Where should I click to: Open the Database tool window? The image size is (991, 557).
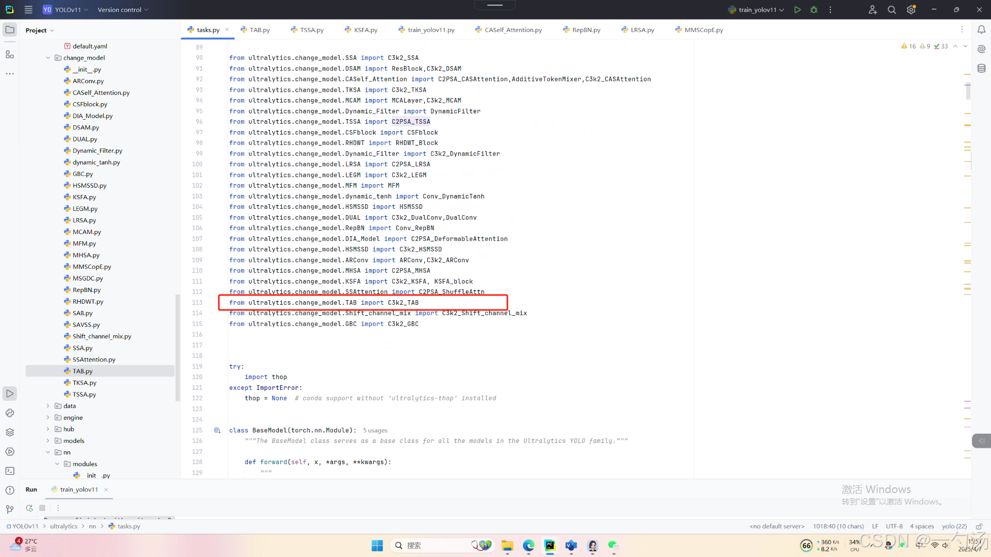click(x=981, y=68)
